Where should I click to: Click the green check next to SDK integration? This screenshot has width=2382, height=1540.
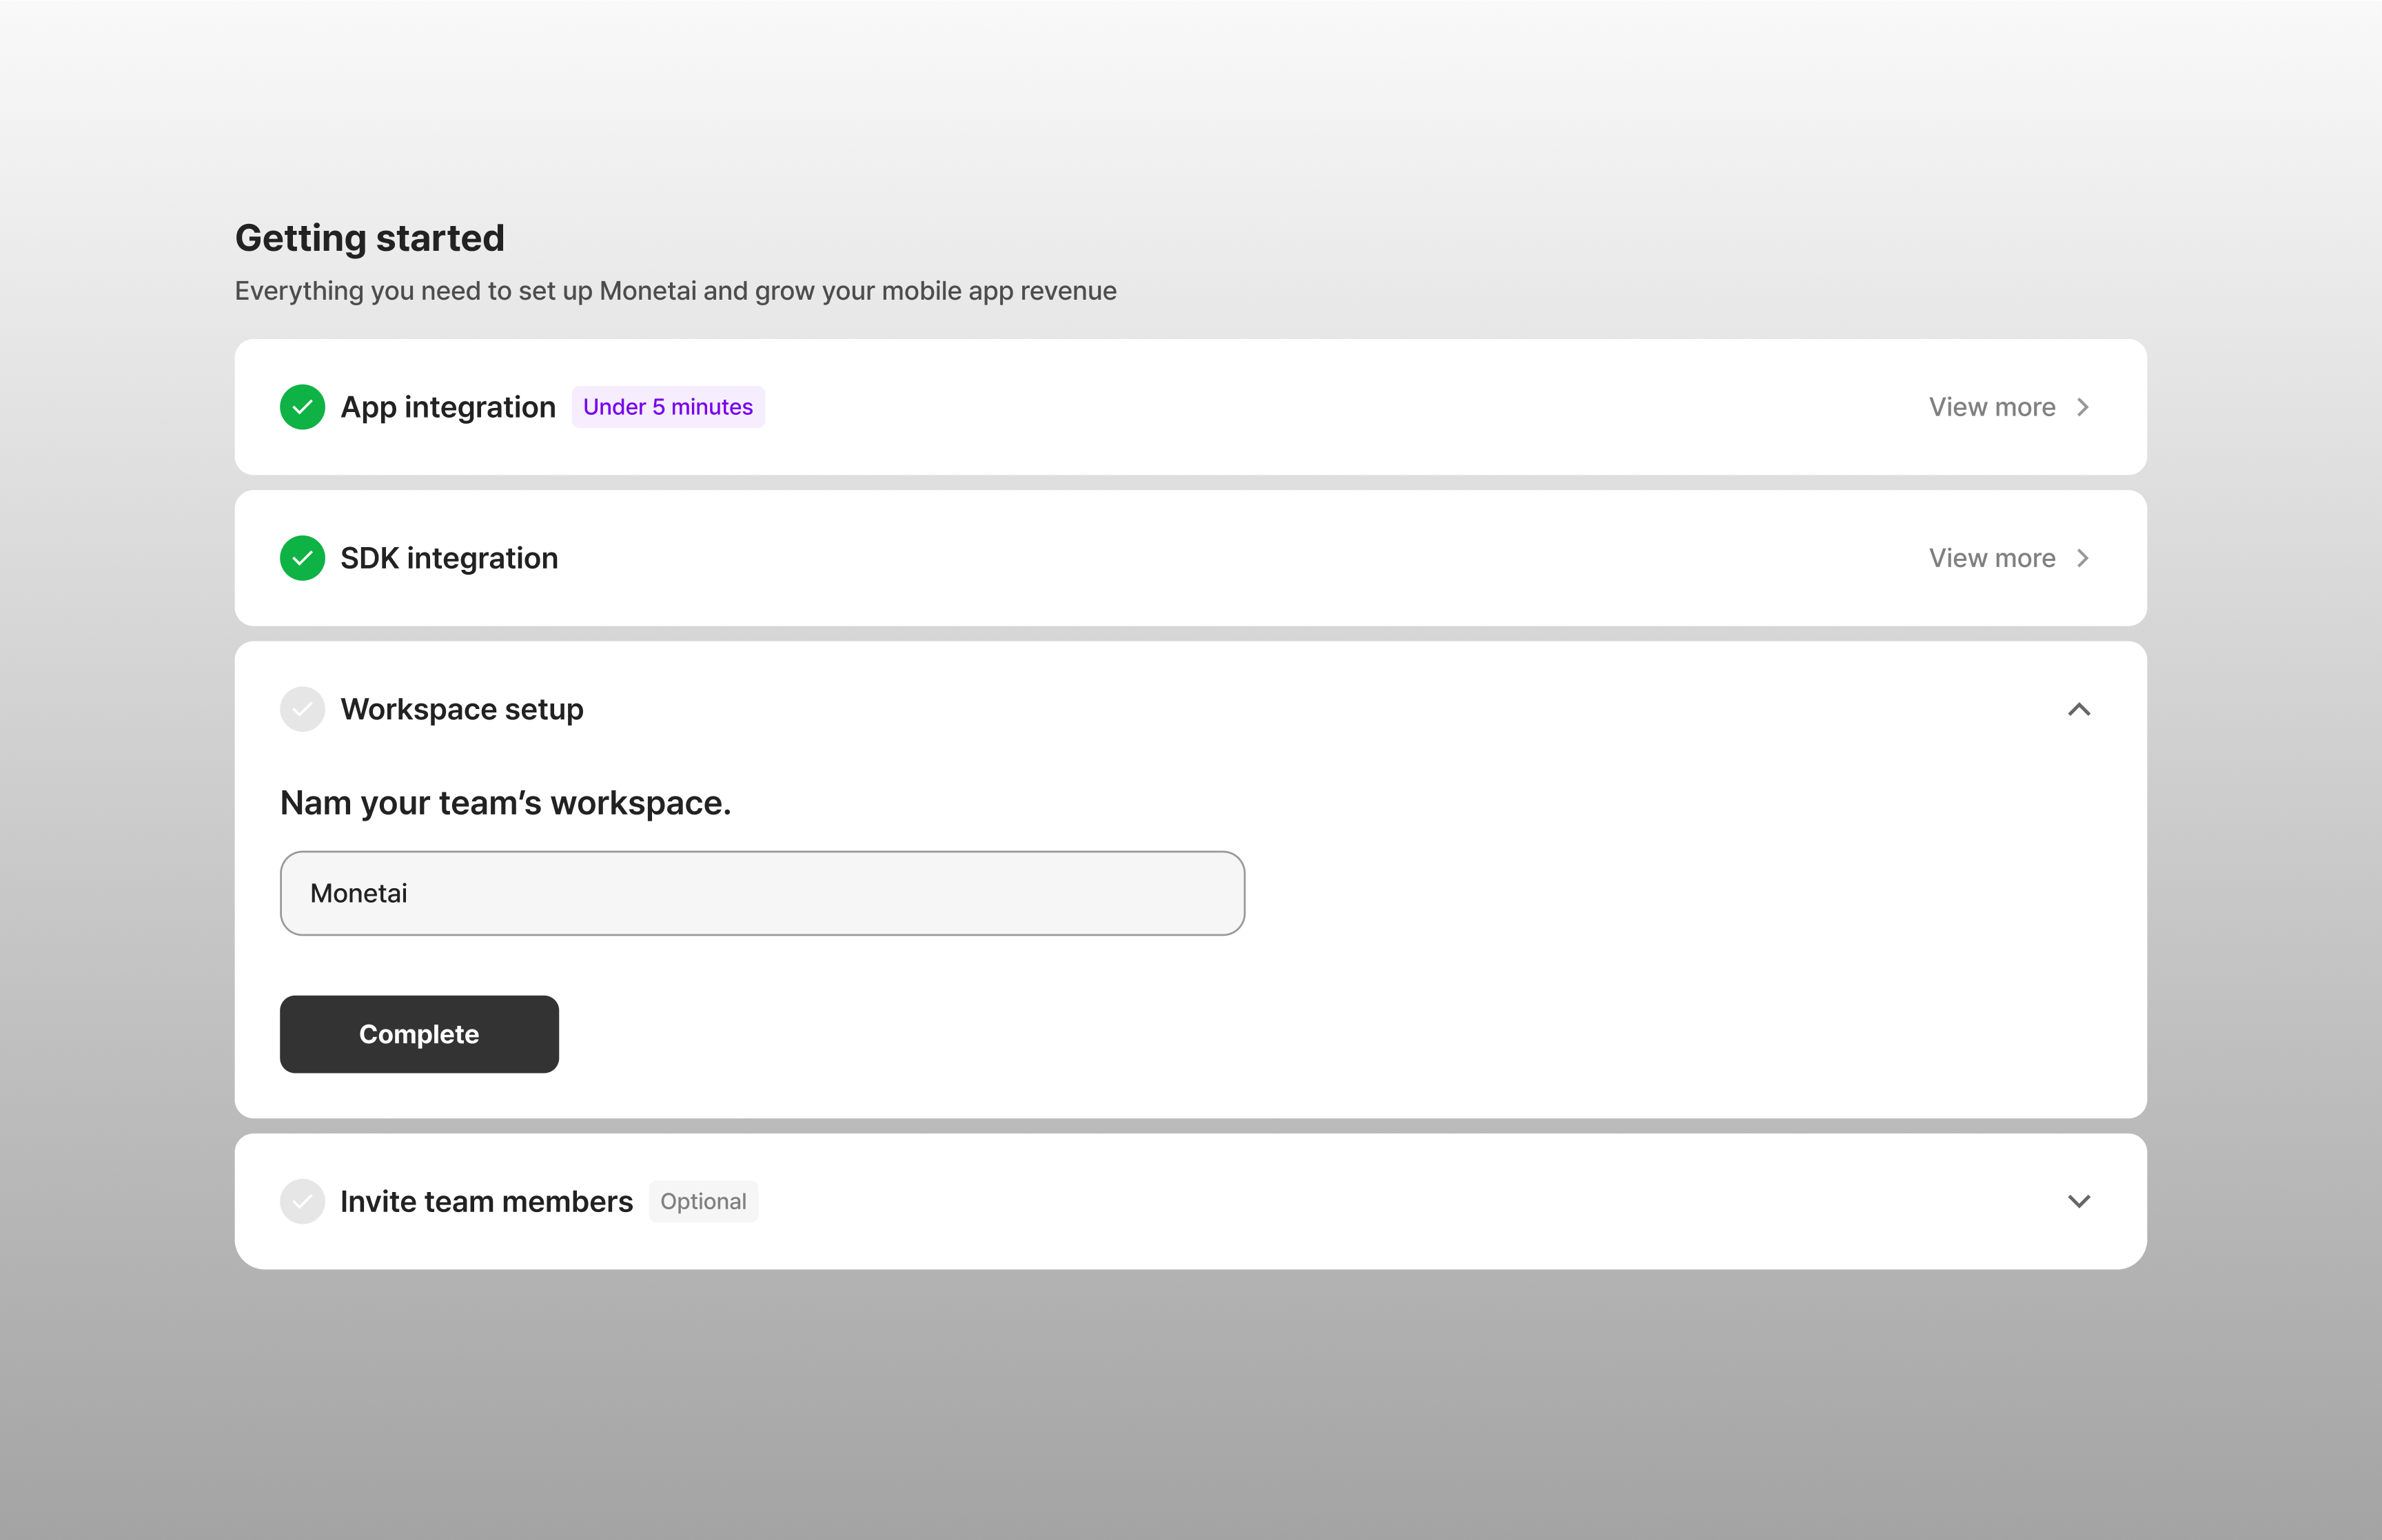302,558
